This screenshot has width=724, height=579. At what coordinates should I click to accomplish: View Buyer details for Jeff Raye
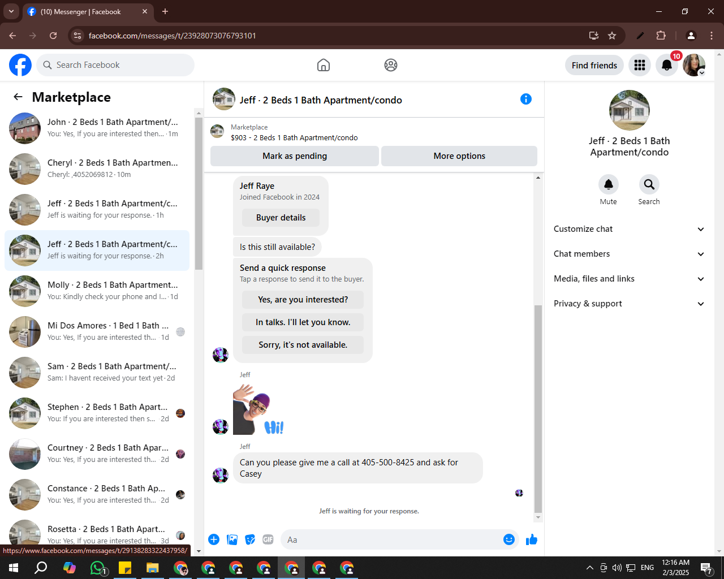(281, 218)
